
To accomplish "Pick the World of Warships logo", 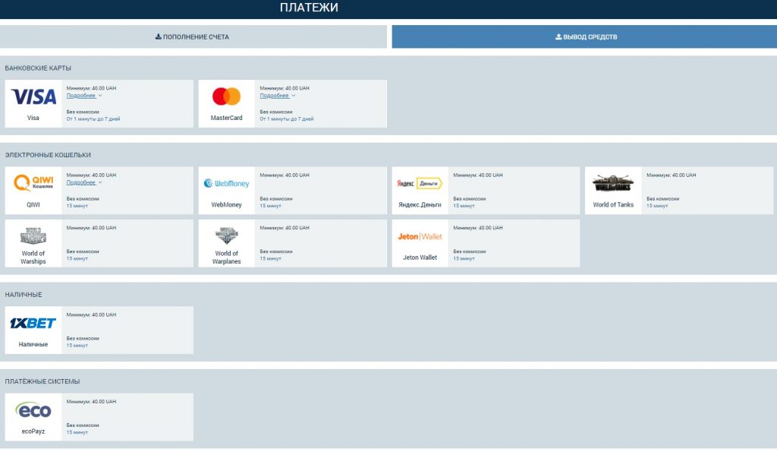I will click(33, 235).
